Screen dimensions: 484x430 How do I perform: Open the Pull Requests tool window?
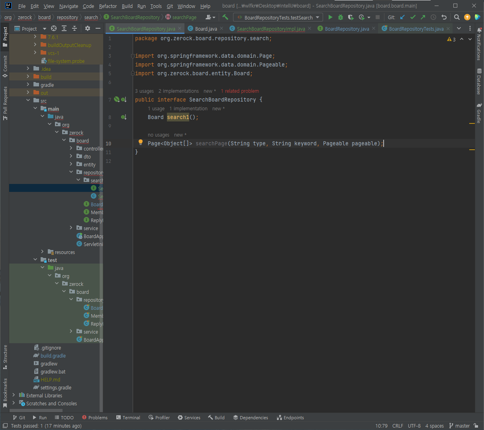pos(5,103)
